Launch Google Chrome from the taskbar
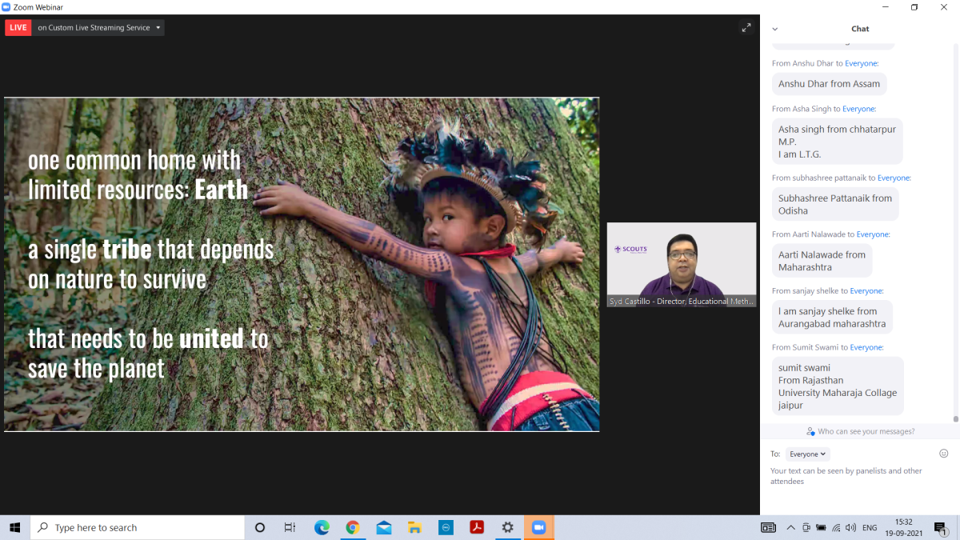Image resolution: width=960 pixels, height=540 pixels. pos(353,527)
